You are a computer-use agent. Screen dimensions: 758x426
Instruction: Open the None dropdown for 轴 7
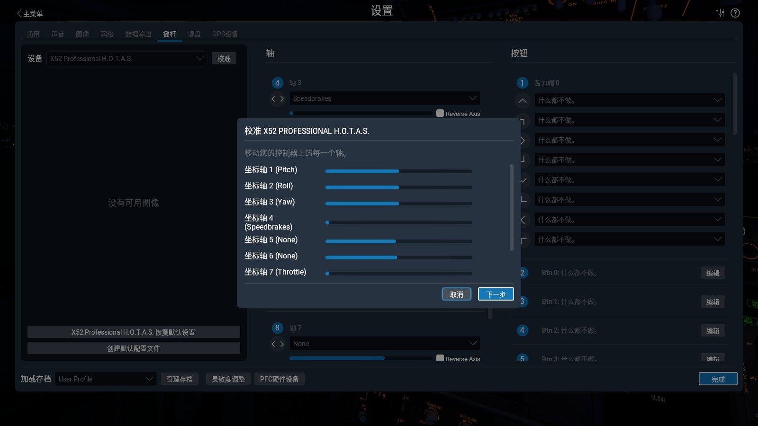point(385,343)
